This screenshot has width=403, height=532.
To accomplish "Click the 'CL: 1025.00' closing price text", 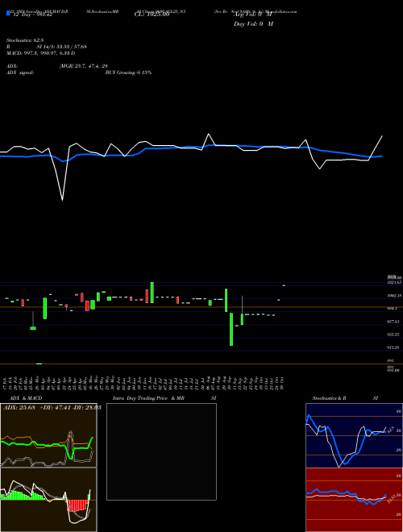I will click(x=152, y=15).
